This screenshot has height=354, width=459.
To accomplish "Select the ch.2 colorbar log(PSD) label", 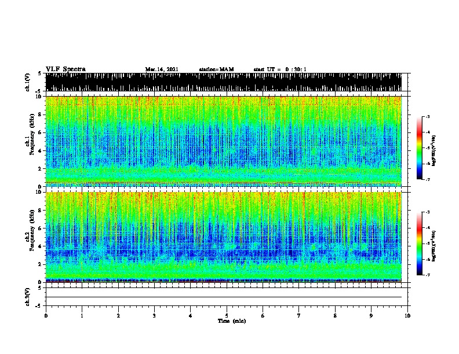I will click(x=434, y=246).
